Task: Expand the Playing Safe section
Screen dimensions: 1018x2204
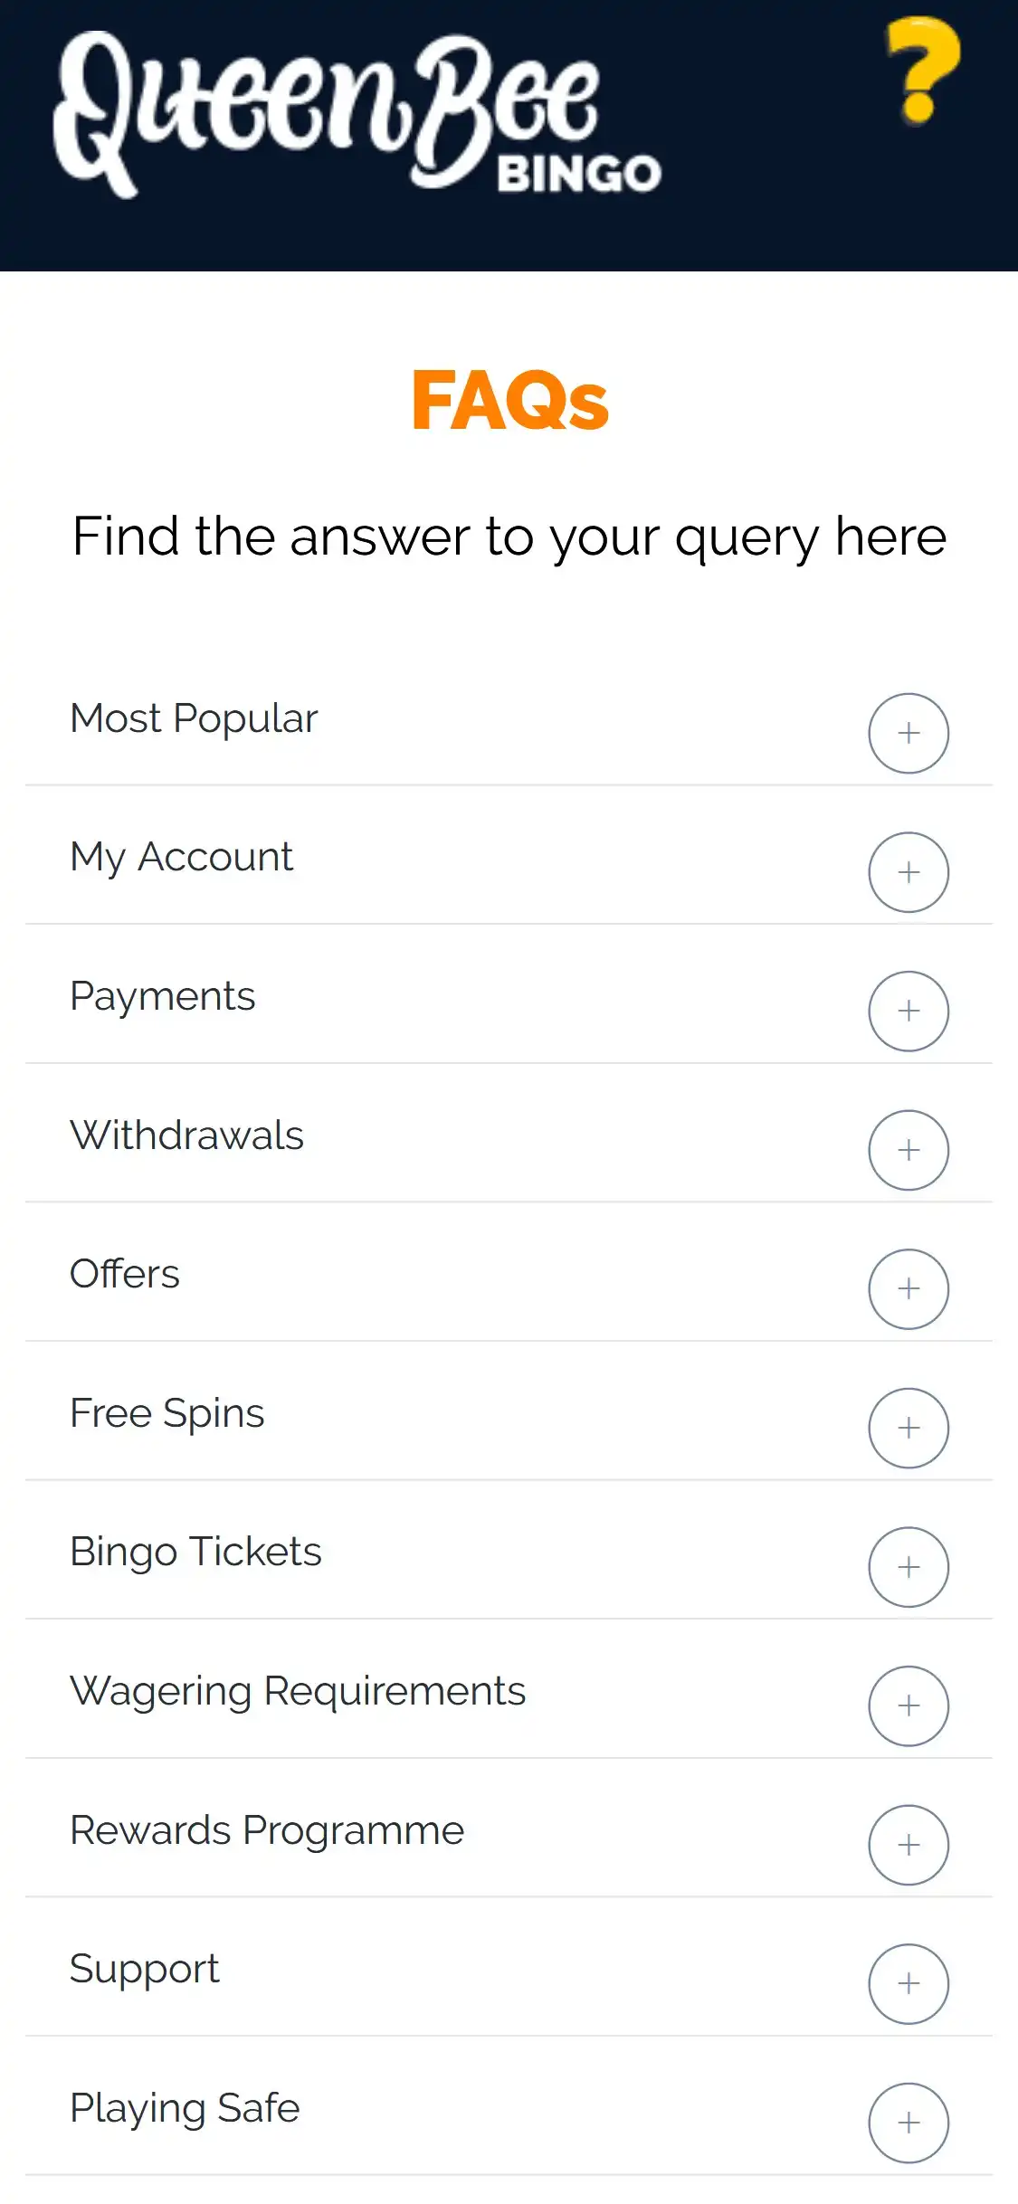Action: [x=909, y=2123]
